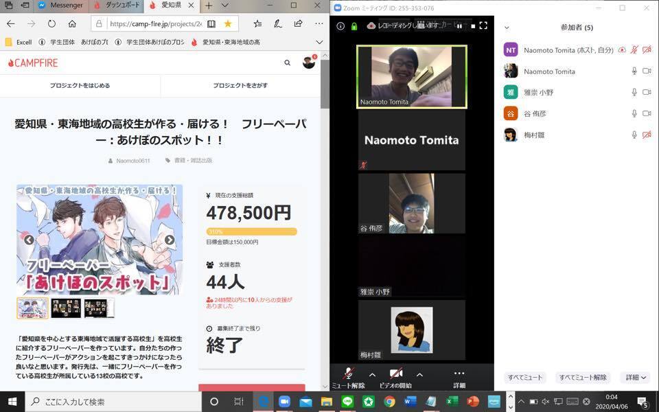Viewport: 659px width, 412px height.
Task: Expand audio options arrow beside mute button
Action: click(x=372, y=375)
